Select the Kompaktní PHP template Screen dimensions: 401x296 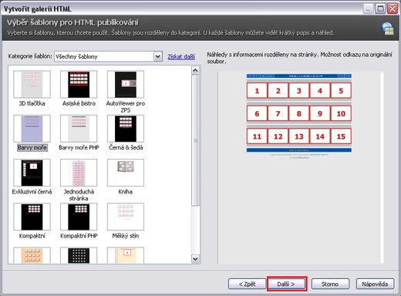coord(79,217)
